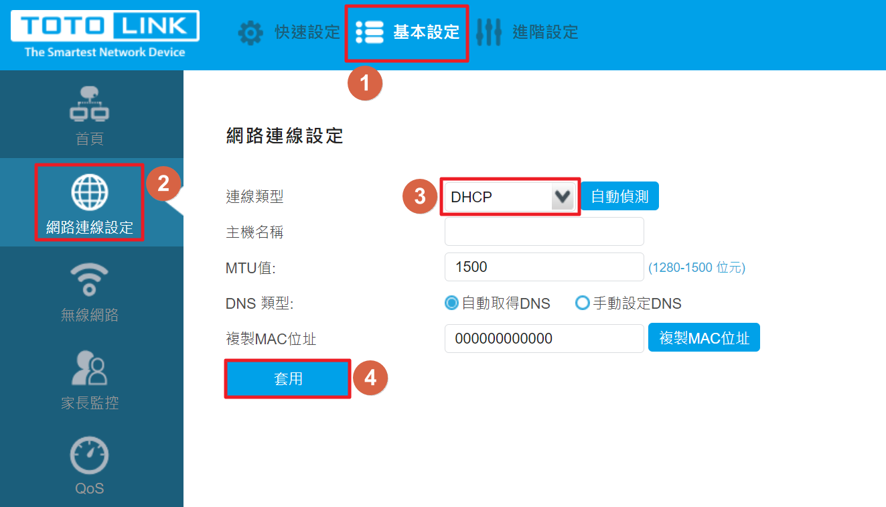Image resolution: width=886 pixels, height=507 pixels.
Task: Click the 套用 apply button
Action: 288,379
